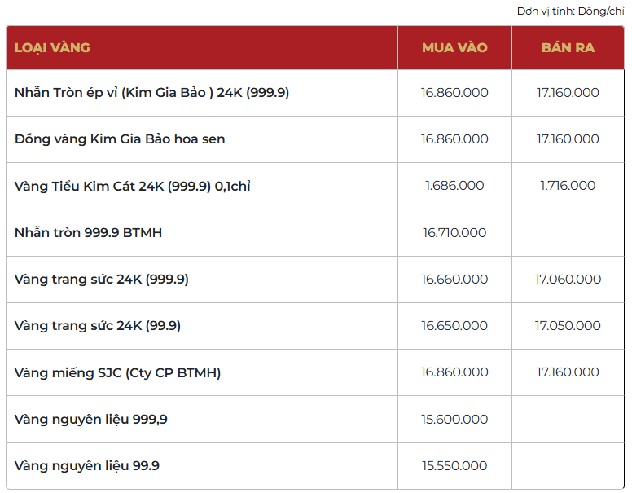
Task: Select the 15.600.000 buy price value
Action: (454, 420)
